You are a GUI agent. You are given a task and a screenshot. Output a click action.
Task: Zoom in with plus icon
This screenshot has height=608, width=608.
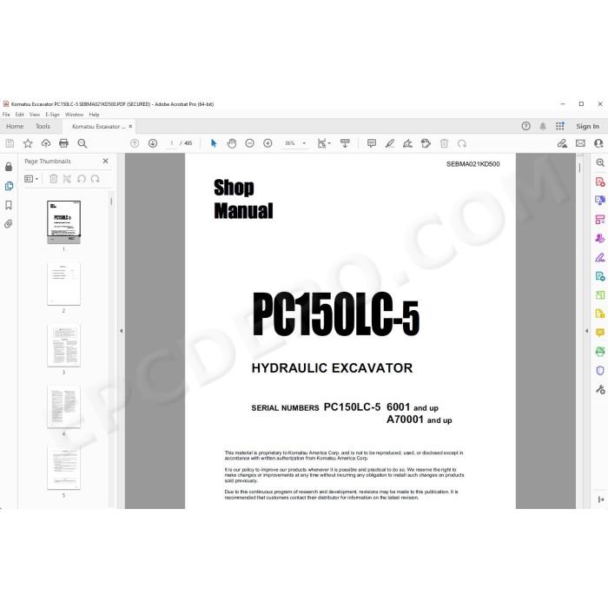click(x=268, y=143)
